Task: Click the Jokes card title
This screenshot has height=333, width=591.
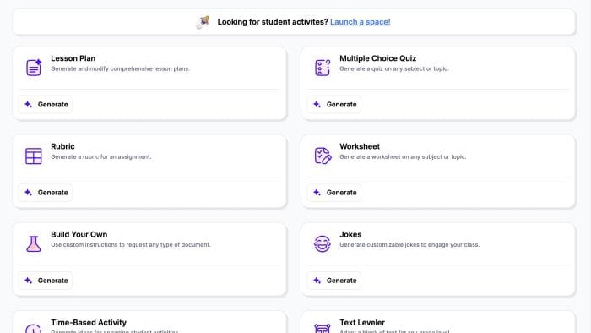Action: click(x=350, y=234)
